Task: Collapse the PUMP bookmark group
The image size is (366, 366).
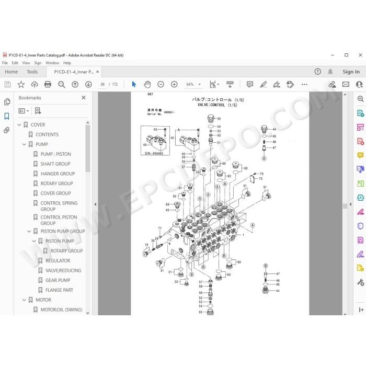Action: (x=24, y=144)
